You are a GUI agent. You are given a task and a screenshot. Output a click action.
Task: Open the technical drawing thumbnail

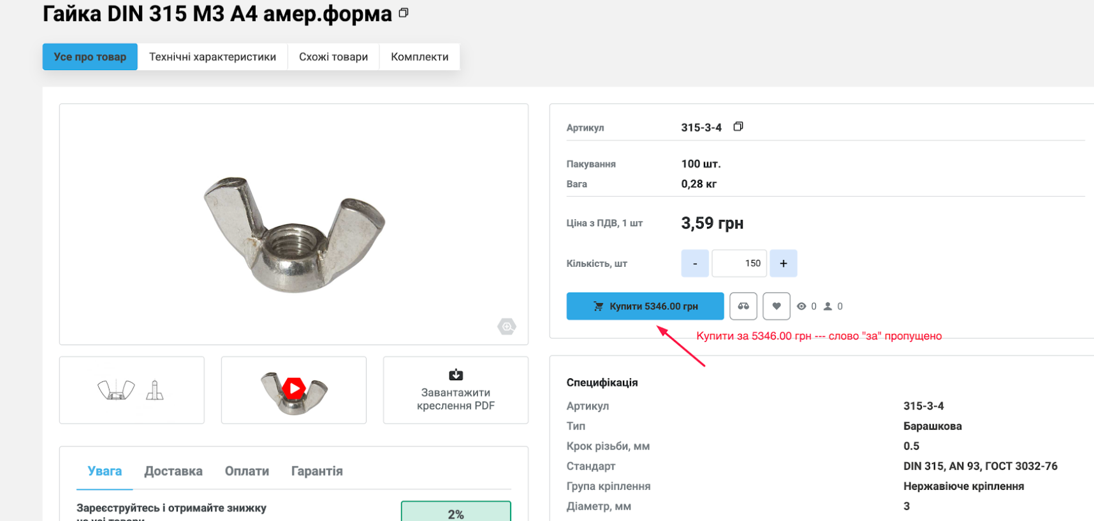tap(131, 390)
